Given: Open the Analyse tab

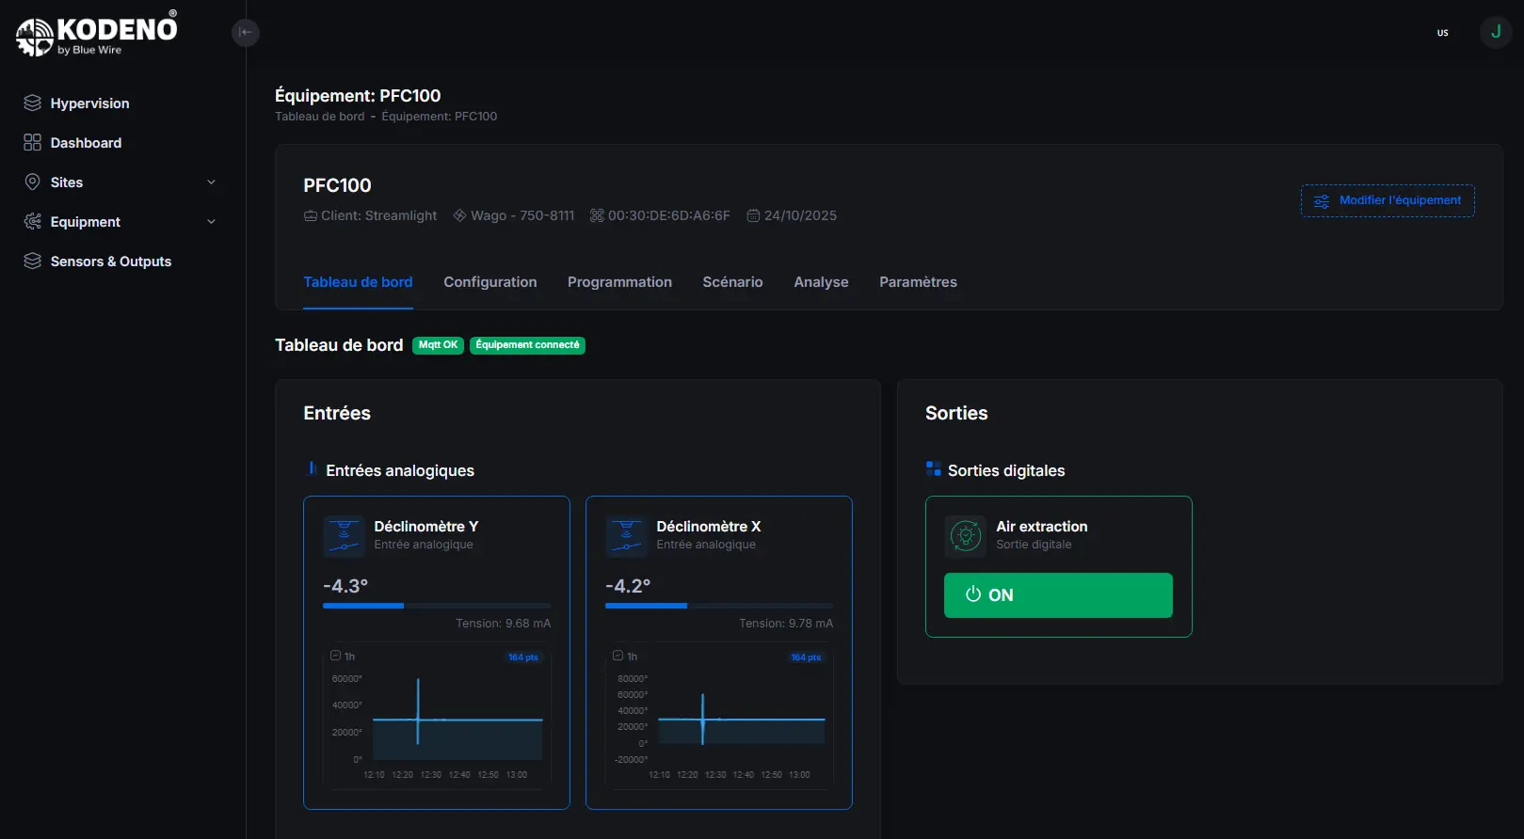Looking at the screenshot, I should 821,282.
